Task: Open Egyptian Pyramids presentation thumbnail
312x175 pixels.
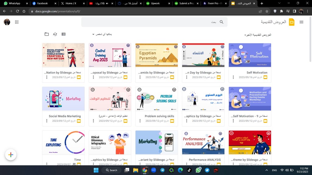Action: (157, 55)
